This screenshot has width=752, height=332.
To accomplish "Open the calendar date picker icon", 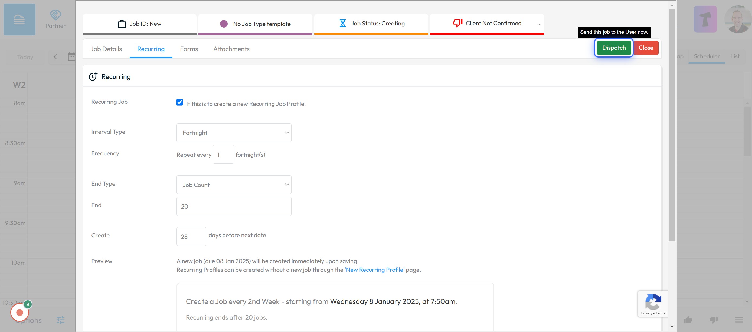I will point(71,57).
